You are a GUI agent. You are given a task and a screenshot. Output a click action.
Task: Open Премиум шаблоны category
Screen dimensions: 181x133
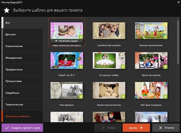pos(22,116)
